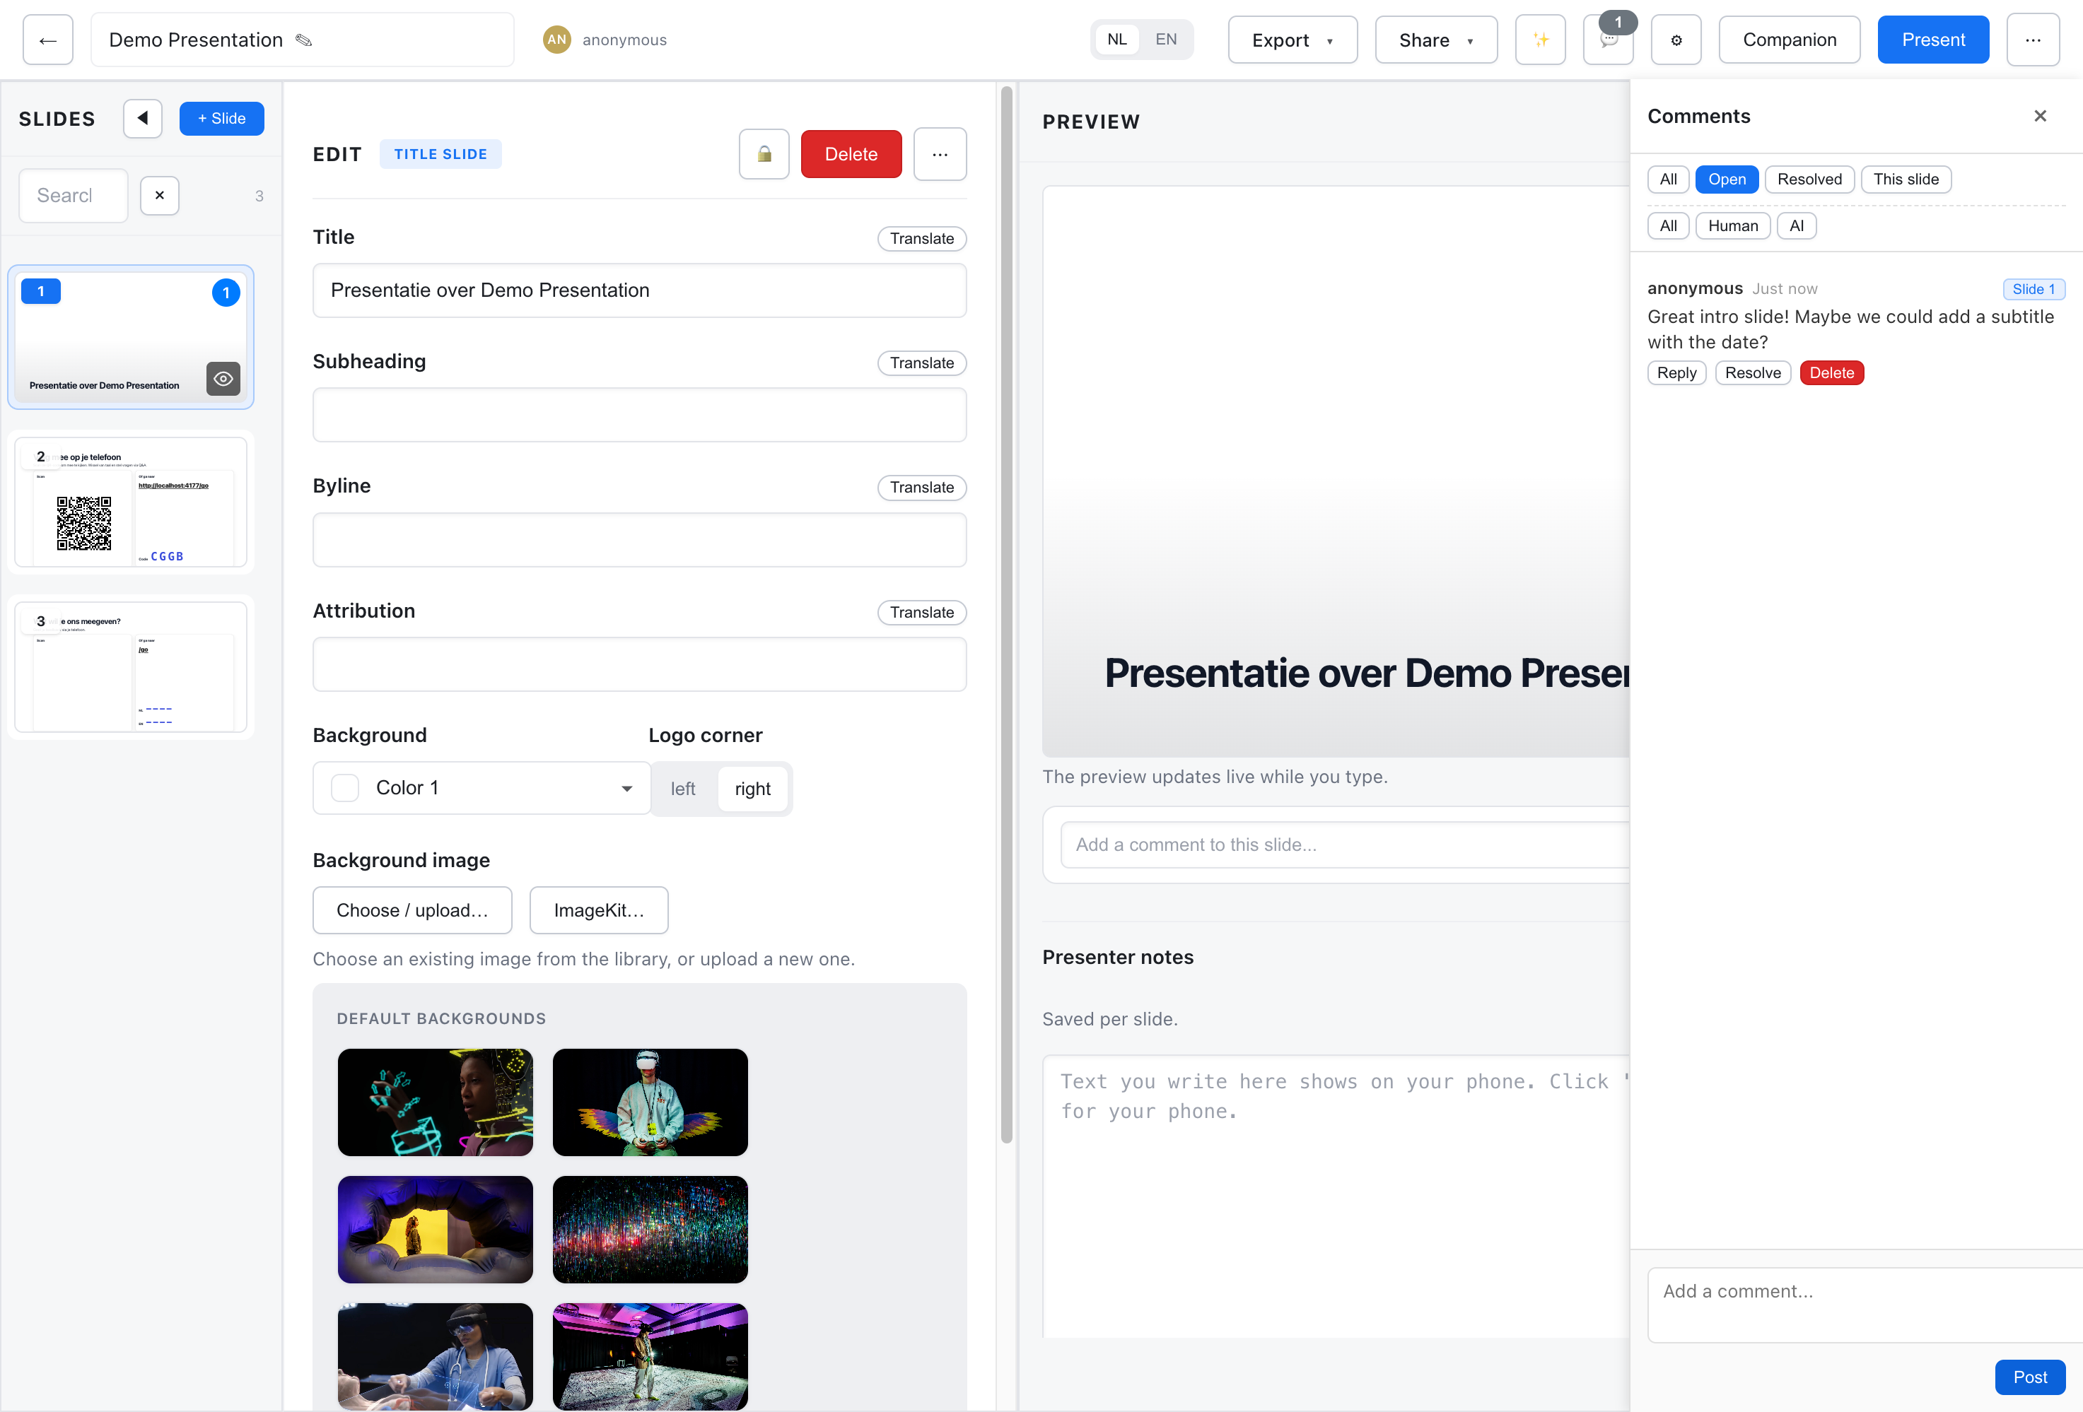Set logo corner to right

752,789
